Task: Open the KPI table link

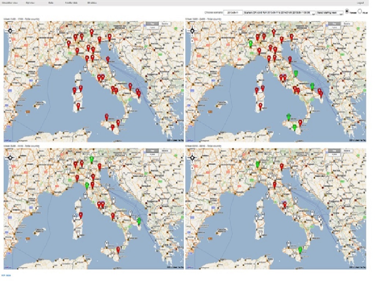Action: 6,276
